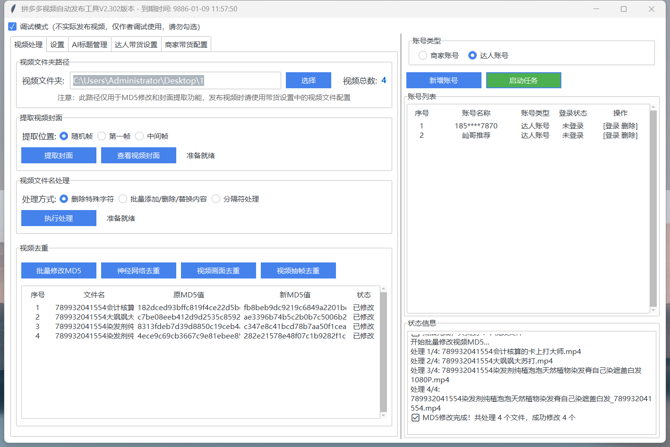
Task: Click log line 处理 2/4 大飒飒大苏打.mp4
Action: pyautogui.click(x=481, y=361)
